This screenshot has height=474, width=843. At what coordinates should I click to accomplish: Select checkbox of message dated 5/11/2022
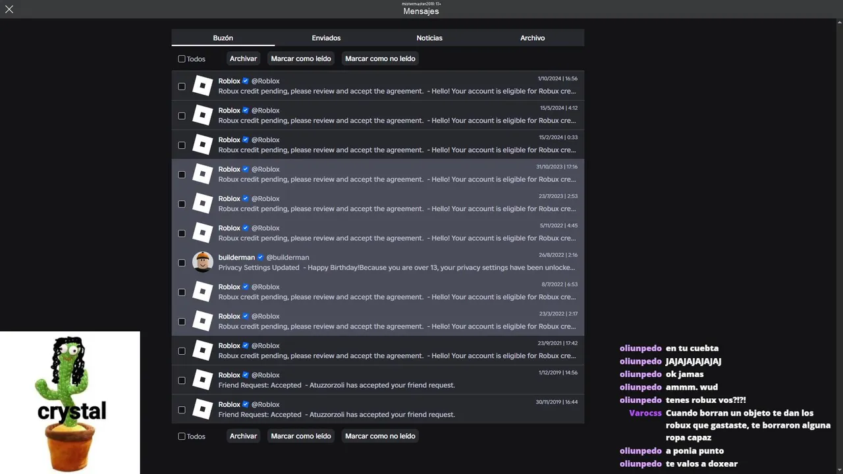[182, 233]
